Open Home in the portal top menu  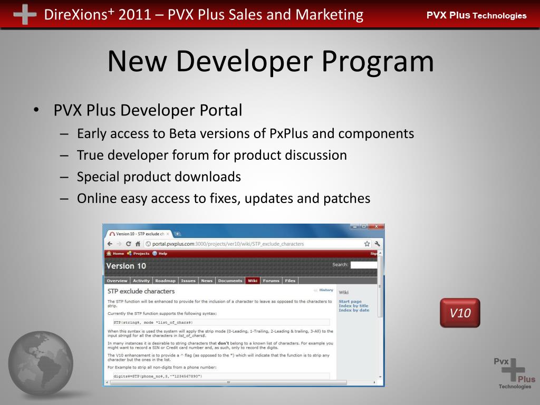pos(115,254)
